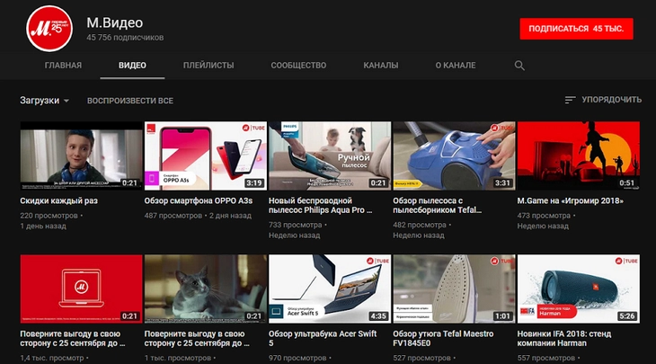Click title M.Game на «Игромир 2018»
Screen dimensions: 656x364
click(x=571, y=200)
